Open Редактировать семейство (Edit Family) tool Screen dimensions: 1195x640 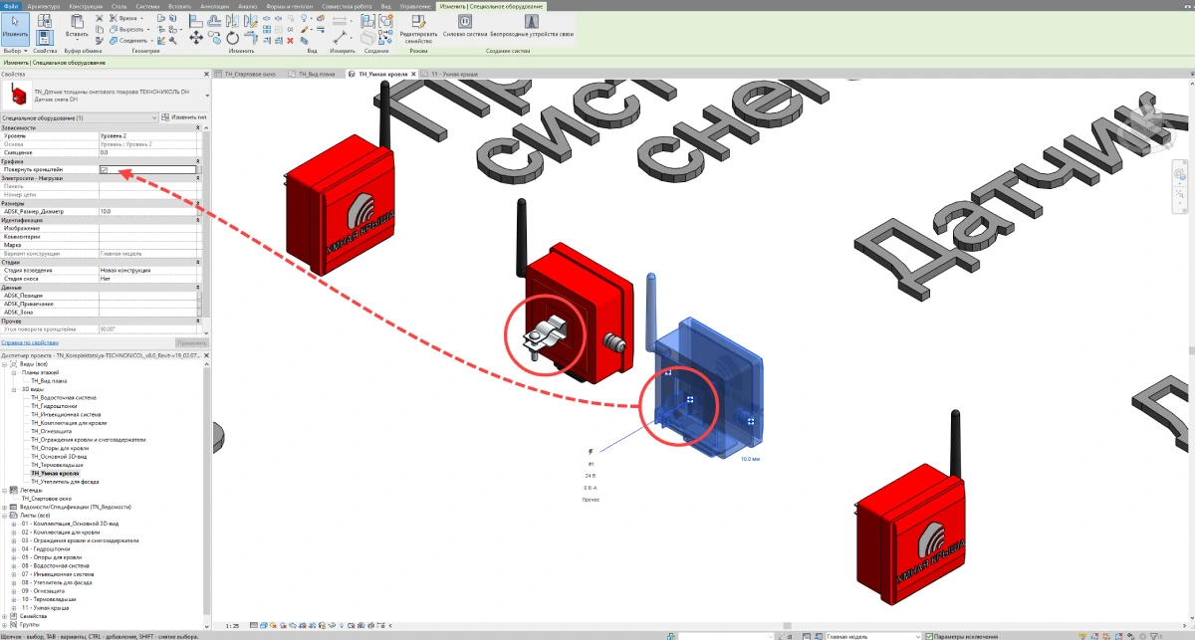pos(417,24)
